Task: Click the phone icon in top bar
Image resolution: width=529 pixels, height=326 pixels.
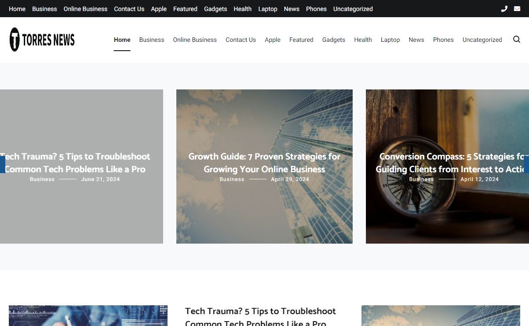Action: [x=504, y=9]
